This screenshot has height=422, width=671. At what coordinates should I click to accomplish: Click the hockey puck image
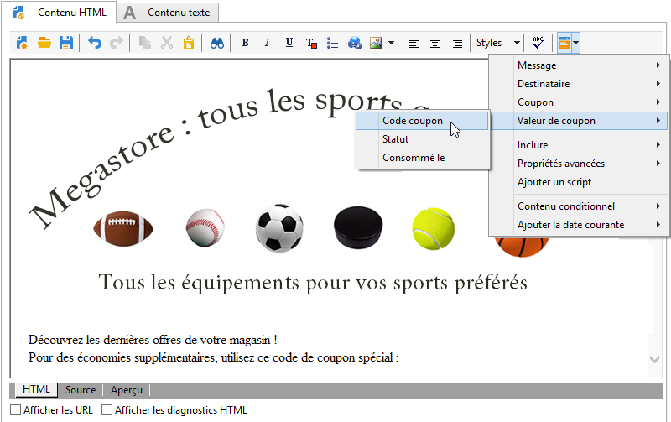[358, 227]
